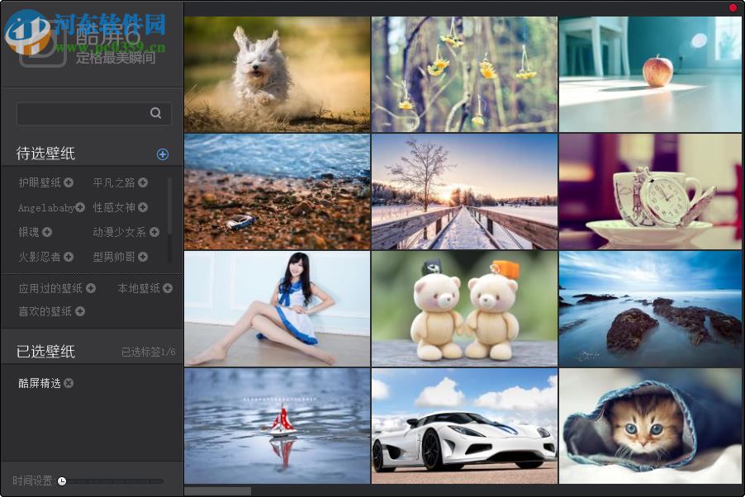Click the red close dot at top right

[x=733, y=7]
